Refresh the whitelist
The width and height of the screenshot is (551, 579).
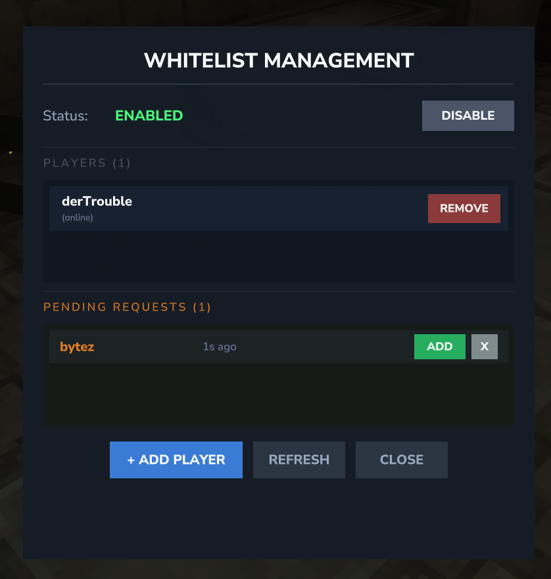(299, 459)
